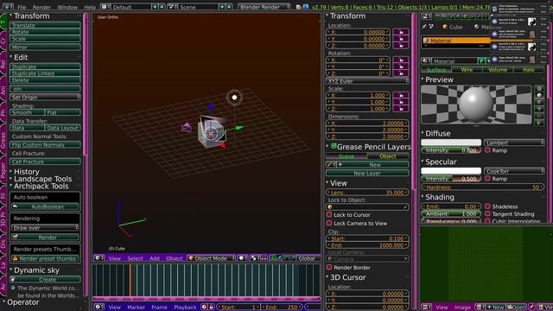
Task: Open the Object Mode dropdown
Action: click(x=211, y=258)
